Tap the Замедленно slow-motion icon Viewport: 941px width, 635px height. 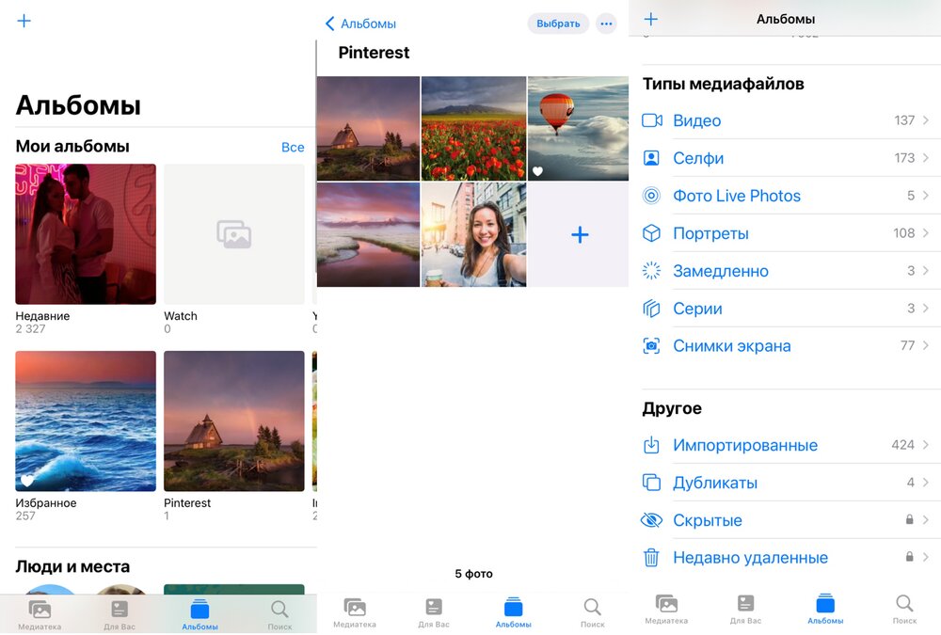[652, 271]
